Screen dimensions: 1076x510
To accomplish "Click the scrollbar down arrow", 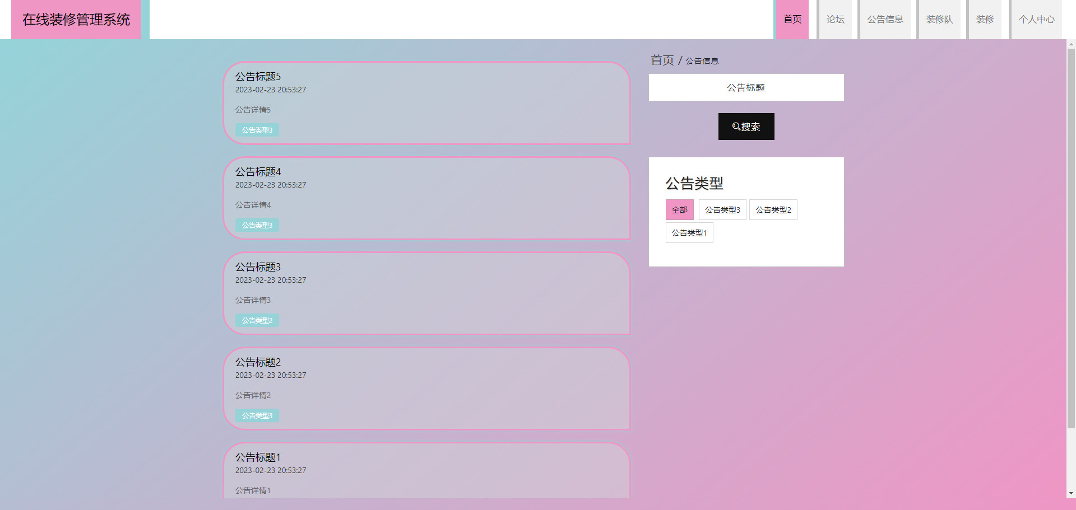I will [x=1071, y=493].
